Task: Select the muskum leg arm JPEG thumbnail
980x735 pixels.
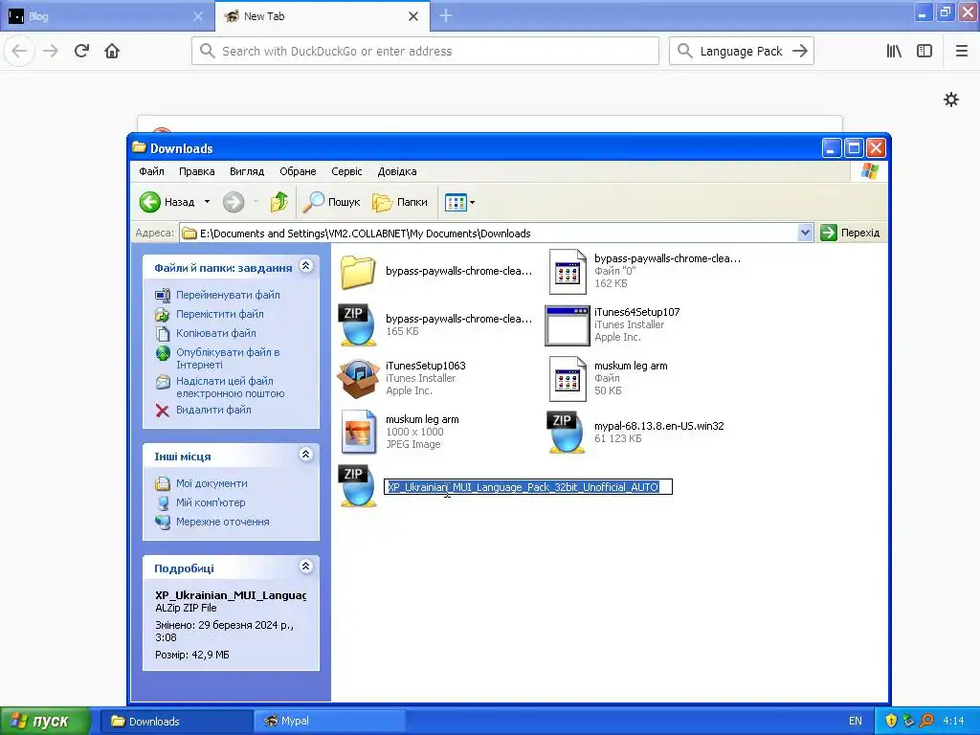Action: 358,432
